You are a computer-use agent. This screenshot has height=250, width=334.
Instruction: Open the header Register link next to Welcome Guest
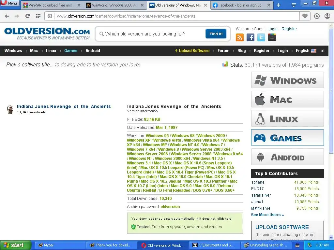click(289, 29)
